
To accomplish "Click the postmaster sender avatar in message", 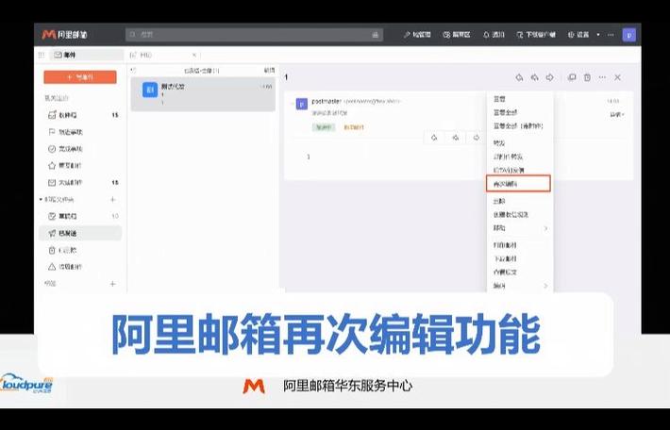I will [x=302, y=104].
